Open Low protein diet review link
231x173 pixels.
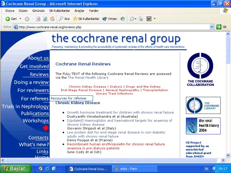(116, 134)
